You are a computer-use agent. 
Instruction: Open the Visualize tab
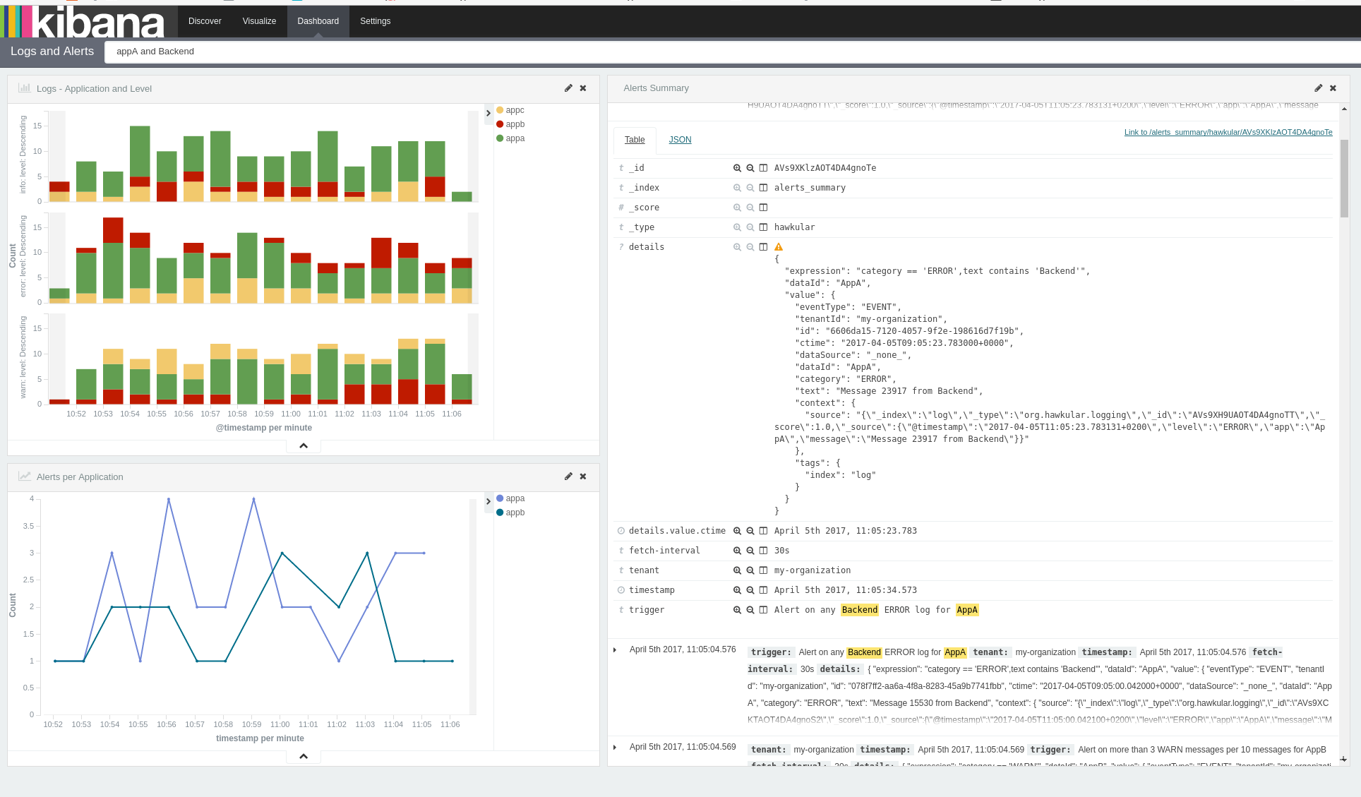[x=259, y=21]
